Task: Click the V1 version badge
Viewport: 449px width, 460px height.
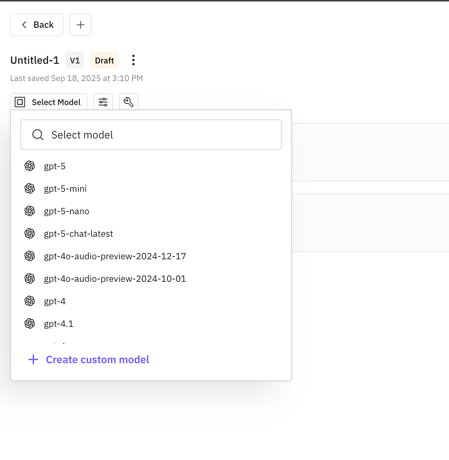Action: 75,60
